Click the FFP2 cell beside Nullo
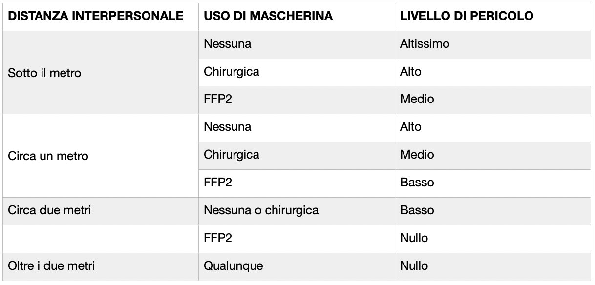 pyautogui.click(x=218, y=238)
